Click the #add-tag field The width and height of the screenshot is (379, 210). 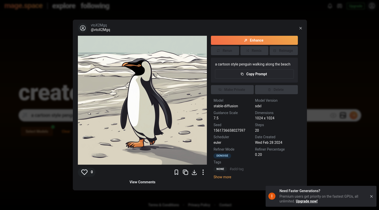pos(237,169)
